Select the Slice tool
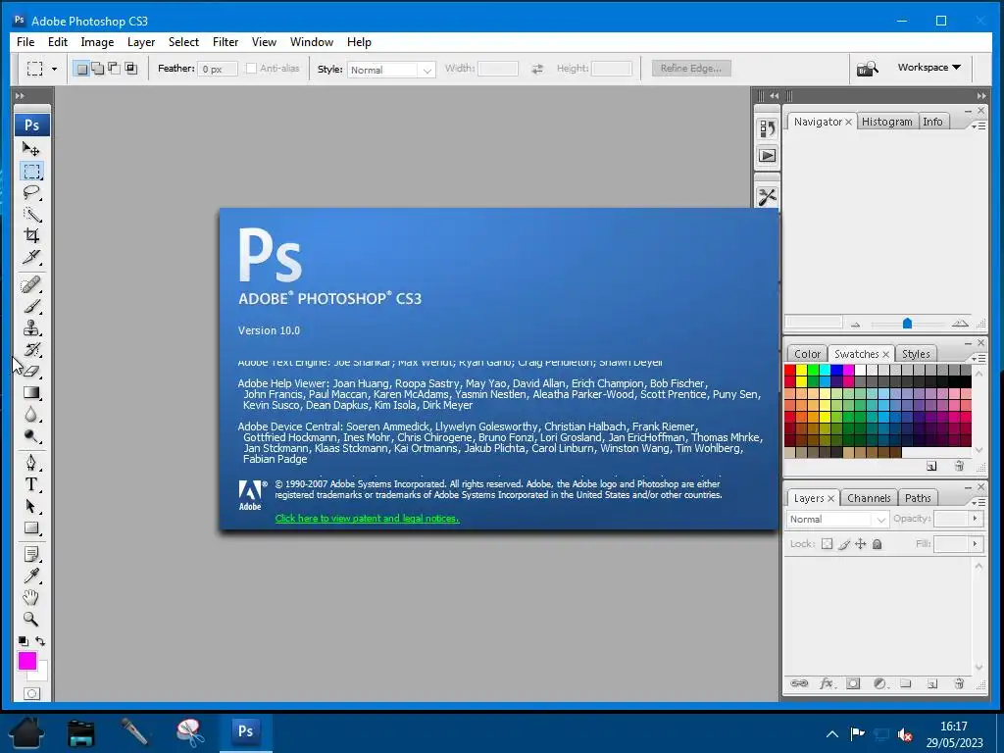1004x753 pixels. click(31, 258)
